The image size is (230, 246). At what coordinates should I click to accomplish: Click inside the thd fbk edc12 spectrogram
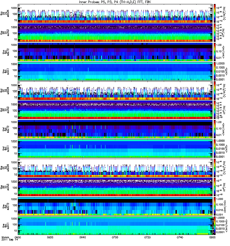(x=115, y=129)
